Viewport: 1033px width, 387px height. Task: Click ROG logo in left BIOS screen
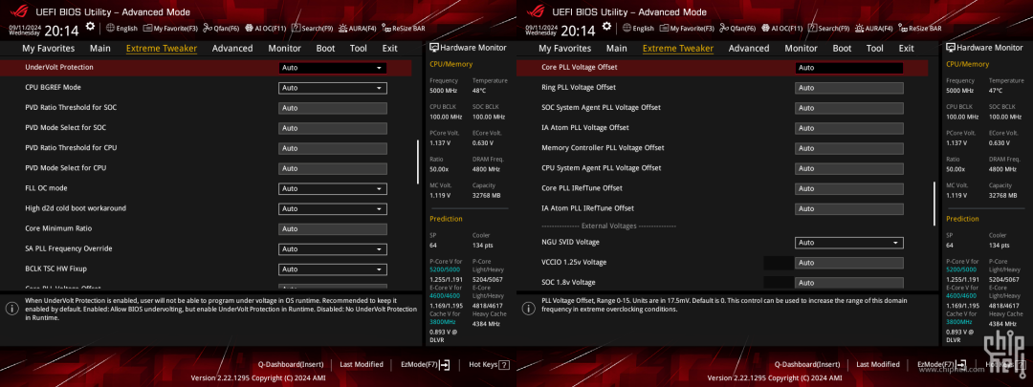coord(17,11)
